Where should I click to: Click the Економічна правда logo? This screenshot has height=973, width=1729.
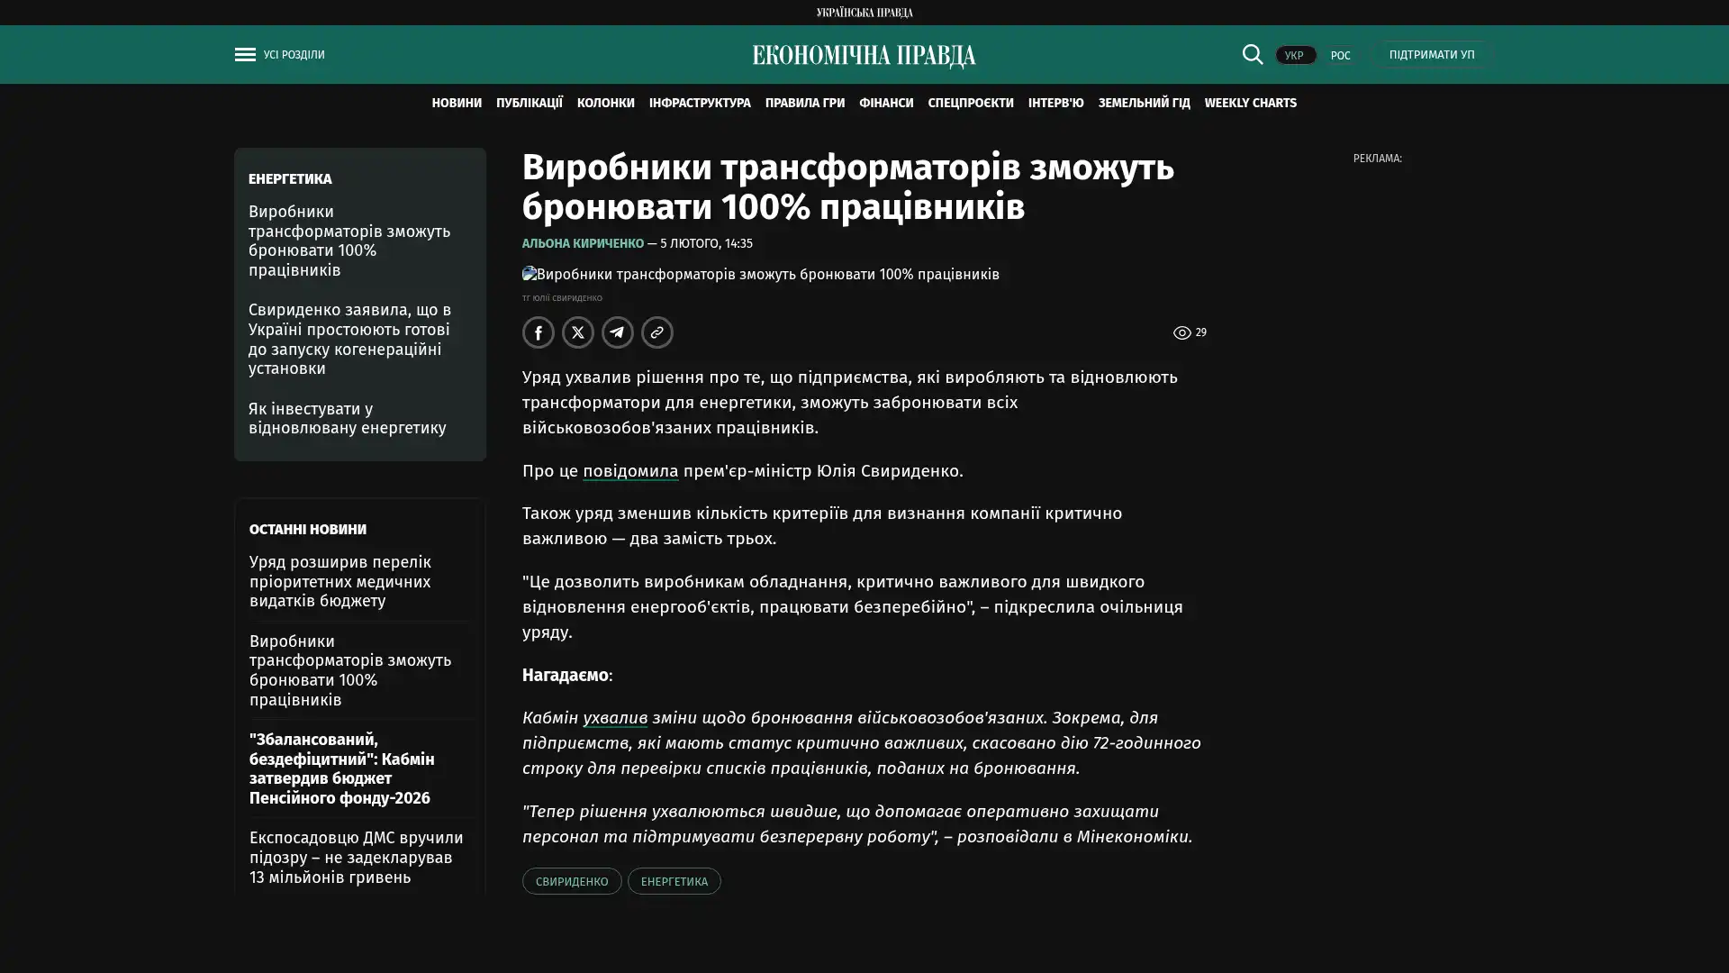point(864,56)
